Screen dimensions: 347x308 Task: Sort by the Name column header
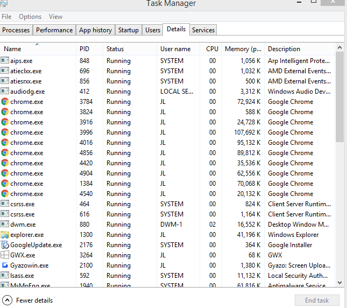click(x=38, y=48)
